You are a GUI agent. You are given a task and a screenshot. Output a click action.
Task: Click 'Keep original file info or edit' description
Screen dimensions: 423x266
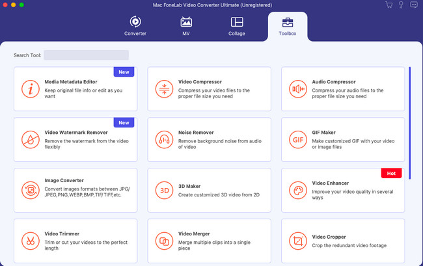(83, 93)
